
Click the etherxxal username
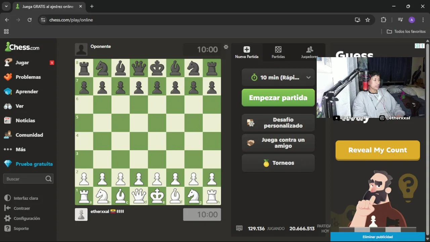click(x=100, y=211)
